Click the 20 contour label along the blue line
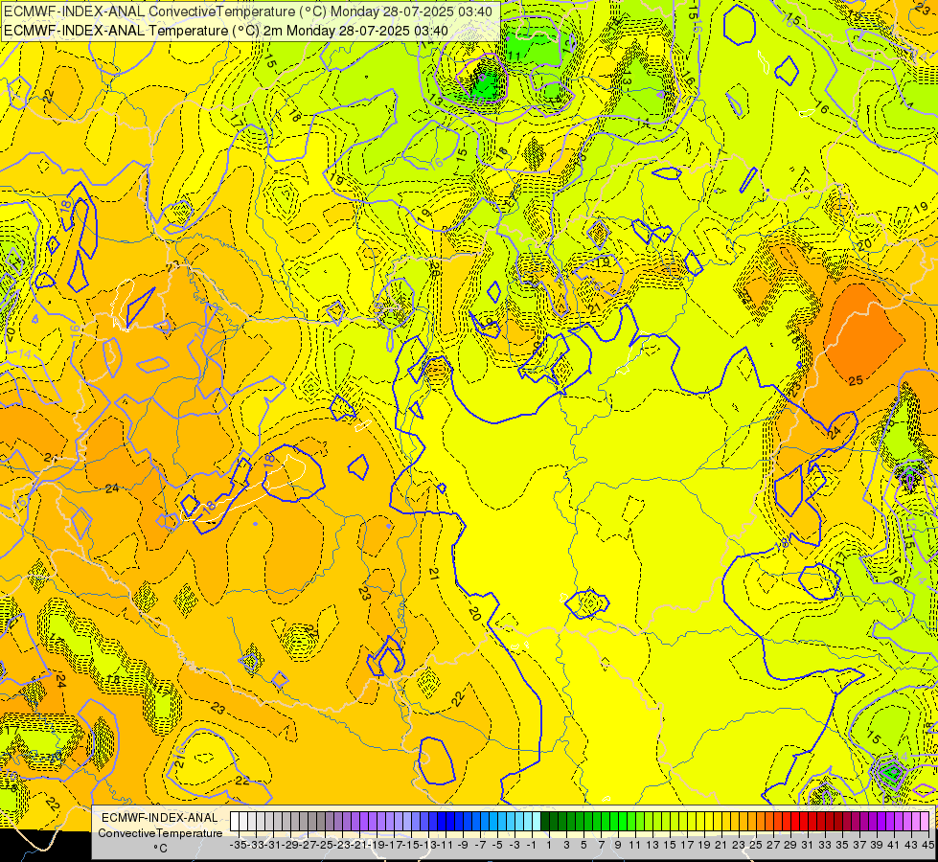 click(x=474, y=613)
